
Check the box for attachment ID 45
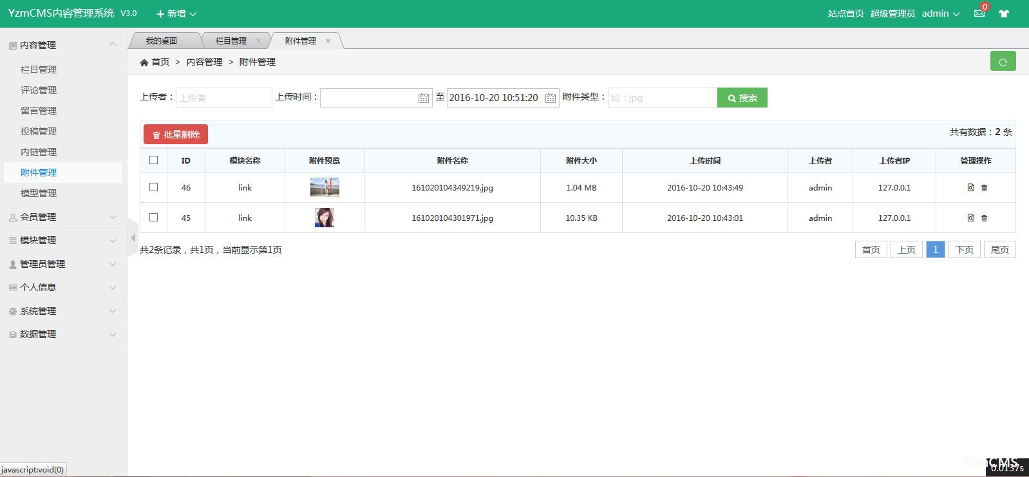(153, 218)
